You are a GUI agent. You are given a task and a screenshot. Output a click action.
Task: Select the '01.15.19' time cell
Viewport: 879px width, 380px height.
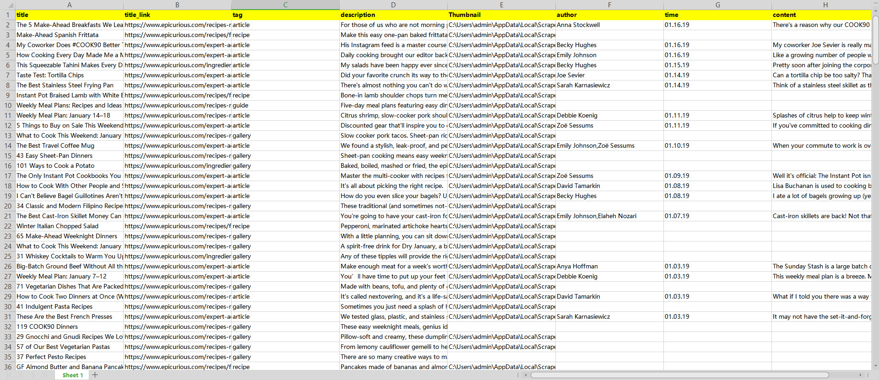pyautogui.click(x=717, y=65)
